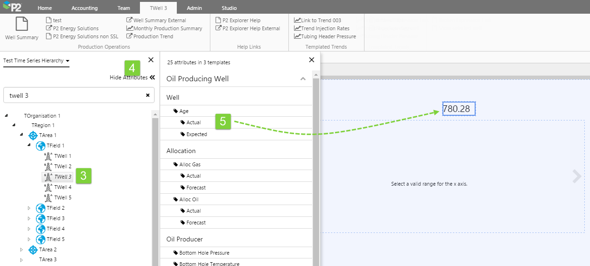
Task: Open the Test Time Series Hierarchy dropdown
Action: coord(36,61)
